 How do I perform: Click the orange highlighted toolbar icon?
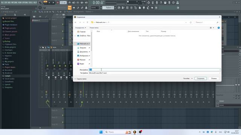70,7
